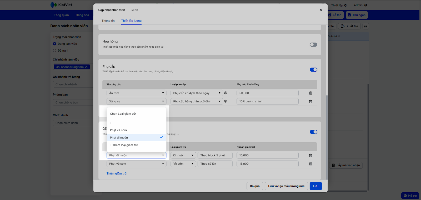Image resolution: width=421 pixels, height=200 pixels.
Task: Click the Lưu save button
Action: (x=316, y=186)
